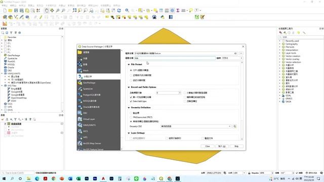
Task: Click the Save Project toolbar icon
Action: click(16, 10)
